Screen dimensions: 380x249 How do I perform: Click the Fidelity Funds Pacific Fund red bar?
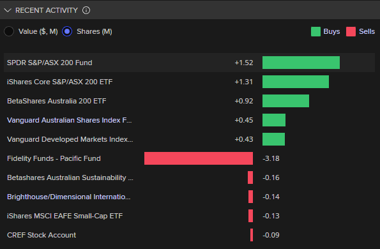click(x=199, y=158)
